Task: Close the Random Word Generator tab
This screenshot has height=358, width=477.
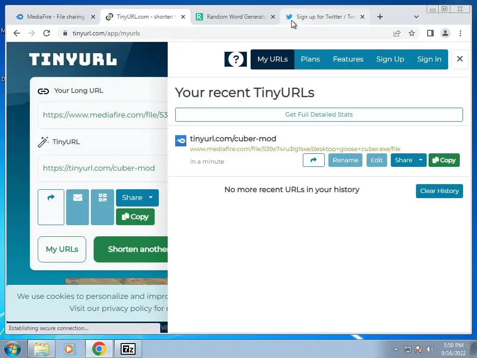Action: pyautogui.click(x=273, y=17)
